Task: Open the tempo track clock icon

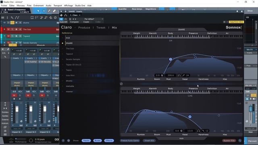Action: [x=55, y=18]
